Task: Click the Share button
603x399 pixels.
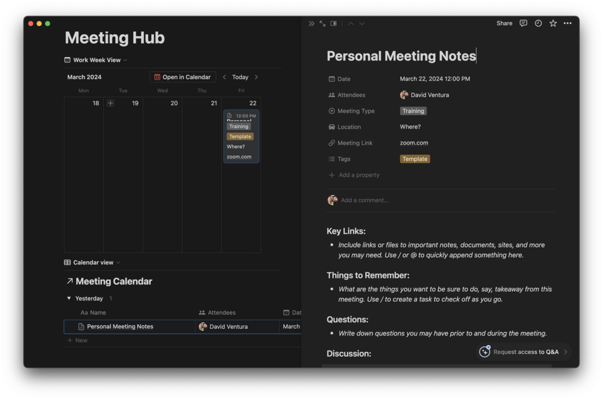Action: [x=504, y=23]
